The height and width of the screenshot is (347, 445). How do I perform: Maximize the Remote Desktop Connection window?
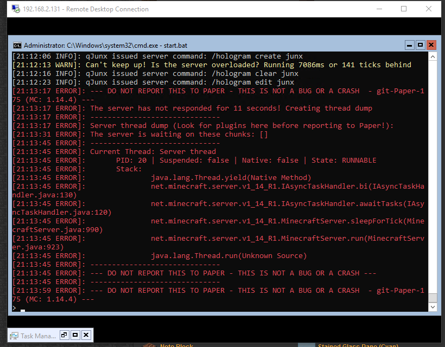click(x=404, y=9)
